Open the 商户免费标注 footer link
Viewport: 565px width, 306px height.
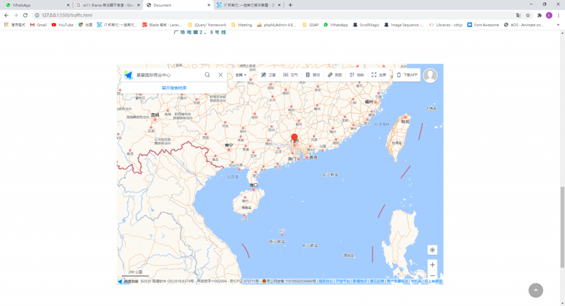[397, 281]
